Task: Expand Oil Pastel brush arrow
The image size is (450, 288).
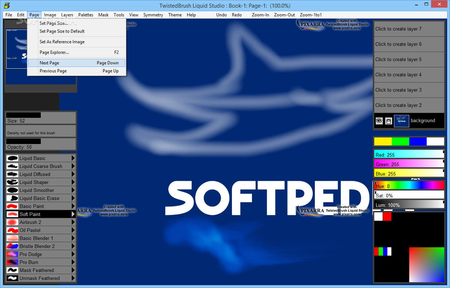Action: 73,230
